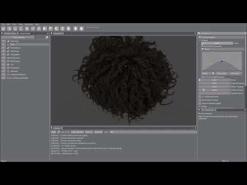Click the last icon in the main toolbar
The image size is (247, 185).
pos(81,28)
